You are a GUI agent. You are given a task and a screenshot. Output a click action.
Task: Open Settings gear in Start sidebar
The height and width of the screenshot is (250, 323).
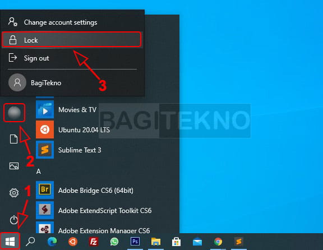tap(14, 193)
